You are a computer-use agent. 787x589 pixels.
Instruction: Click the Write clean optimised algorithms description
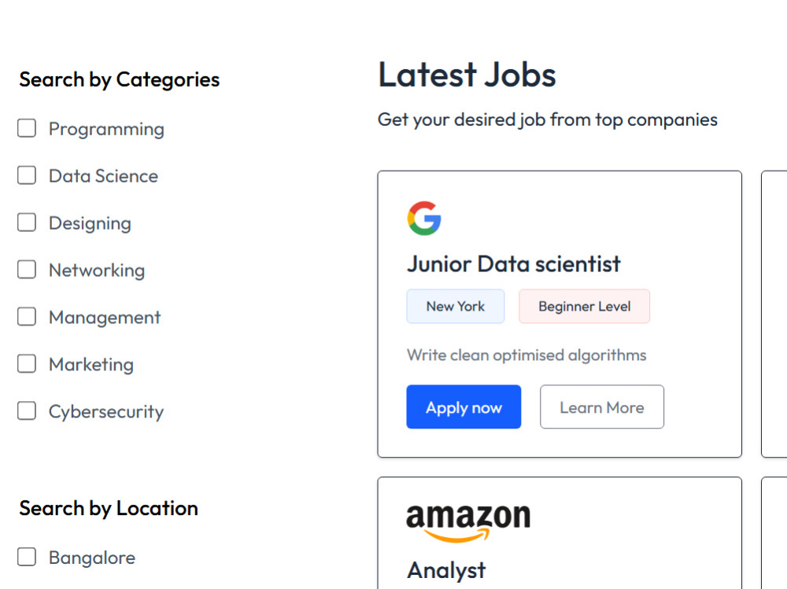click(527, 355)
